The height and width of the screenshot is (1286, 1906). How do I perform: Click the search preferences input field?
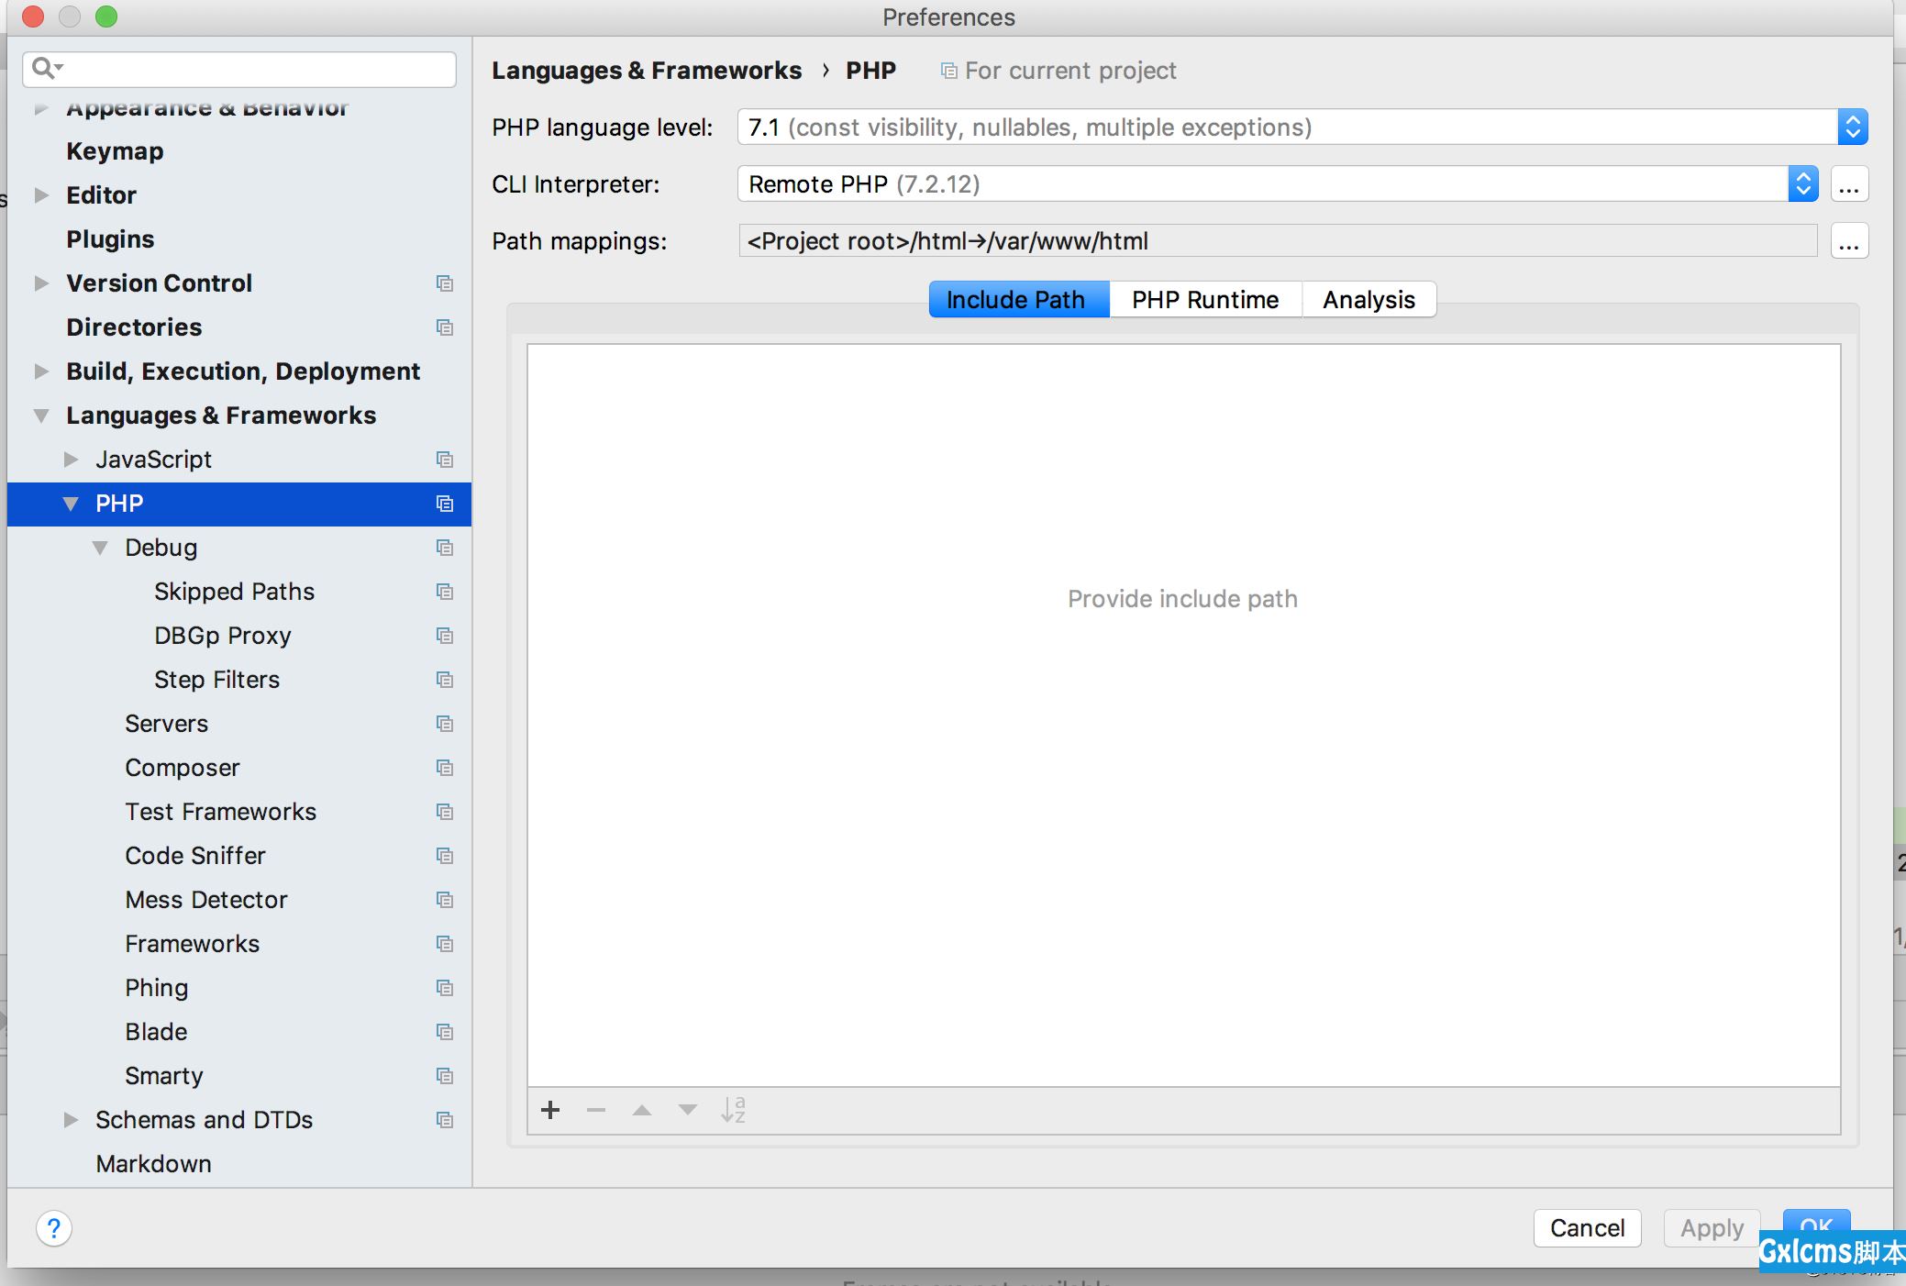coord(244,69)
